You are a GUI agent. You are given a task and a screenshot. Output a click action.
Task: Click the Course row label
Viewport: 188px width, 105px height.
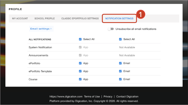(x=33, y=79)
